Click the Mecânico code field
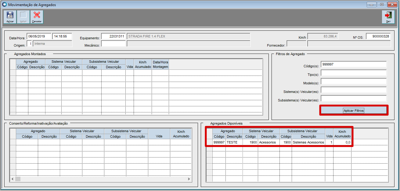Viewport: 400px width, 191px height. coord(113,44)
